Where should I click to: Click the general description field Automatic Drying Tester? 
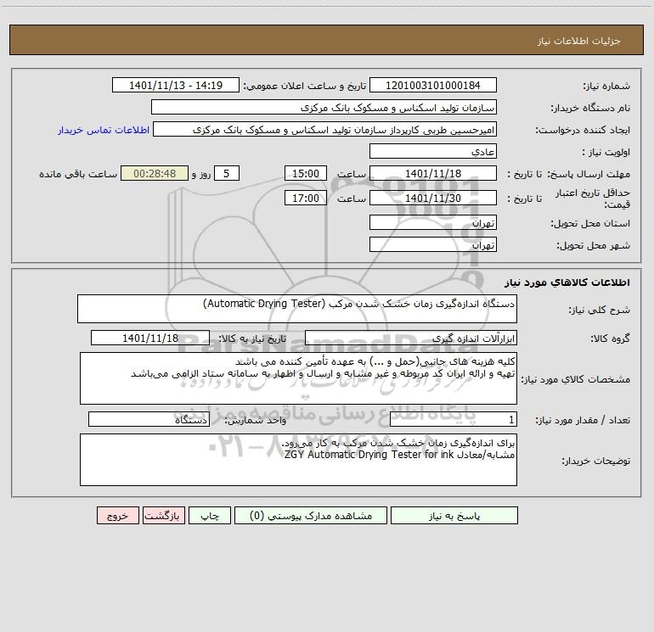297,309
